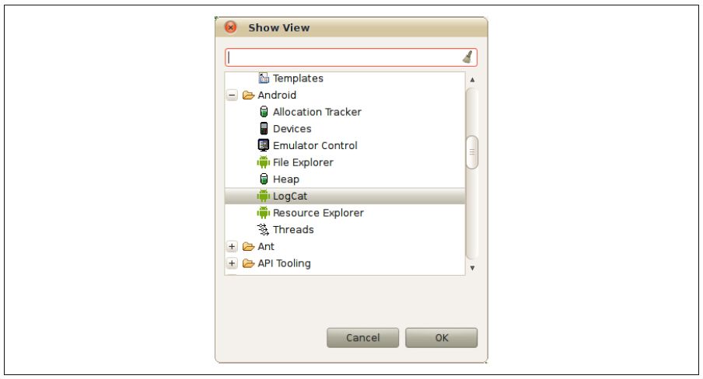703x379 pixels.
Task: Dismiss dialog with Cancel button
Action: click(x=362, y=338)
